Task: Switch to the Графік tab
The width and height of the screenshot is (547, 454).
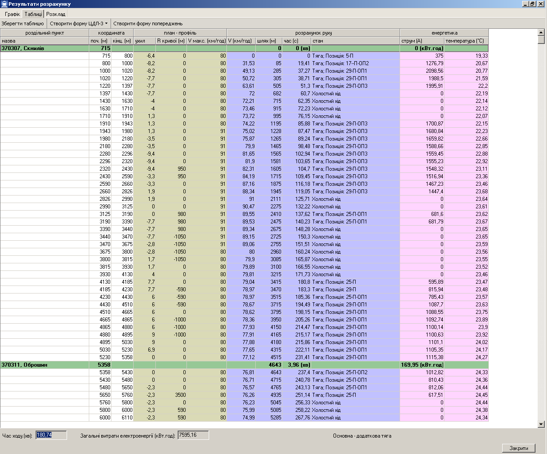Action: pos(12,14)
